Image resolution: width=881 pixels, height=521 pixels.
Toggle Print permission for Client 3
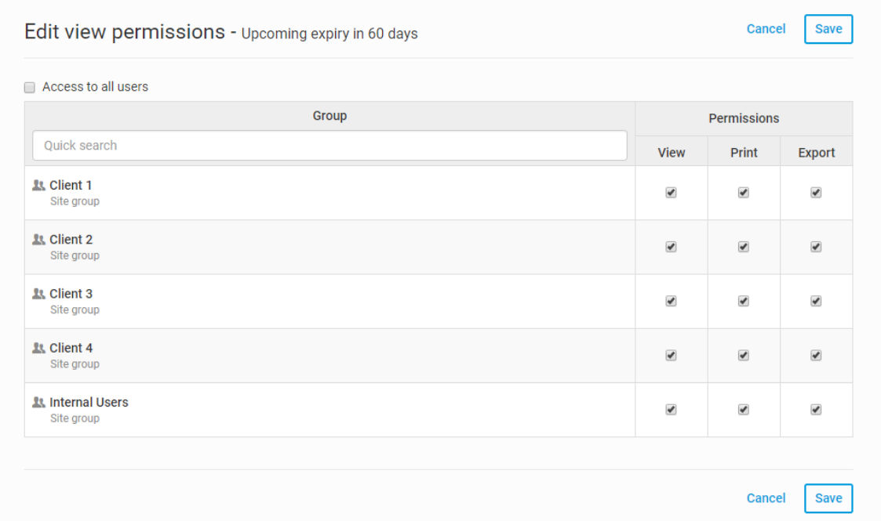[x=744, y=301]
